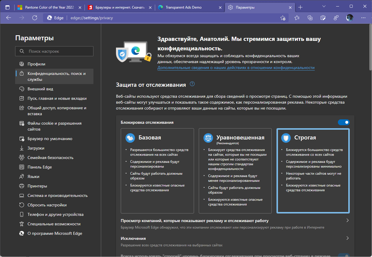Toggle the Блокировка отслеживания switch
The image size is (372, 257).
344,122
